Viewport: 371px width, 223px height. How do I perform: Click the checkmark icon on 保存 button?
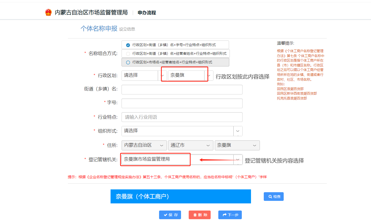pyautogui.click(x=165, y=215)
